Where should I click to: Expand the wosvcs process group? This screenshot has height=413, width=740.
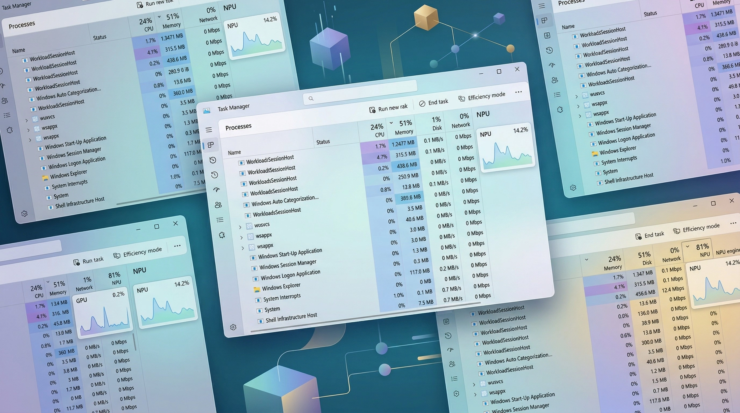point(240,227)
